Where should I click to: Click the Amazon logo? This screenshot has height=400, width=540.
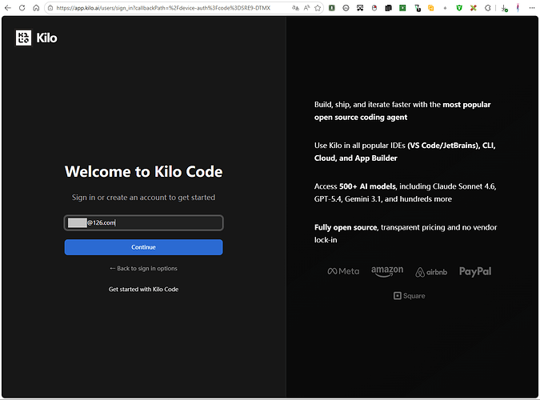[x=387, y=271]
